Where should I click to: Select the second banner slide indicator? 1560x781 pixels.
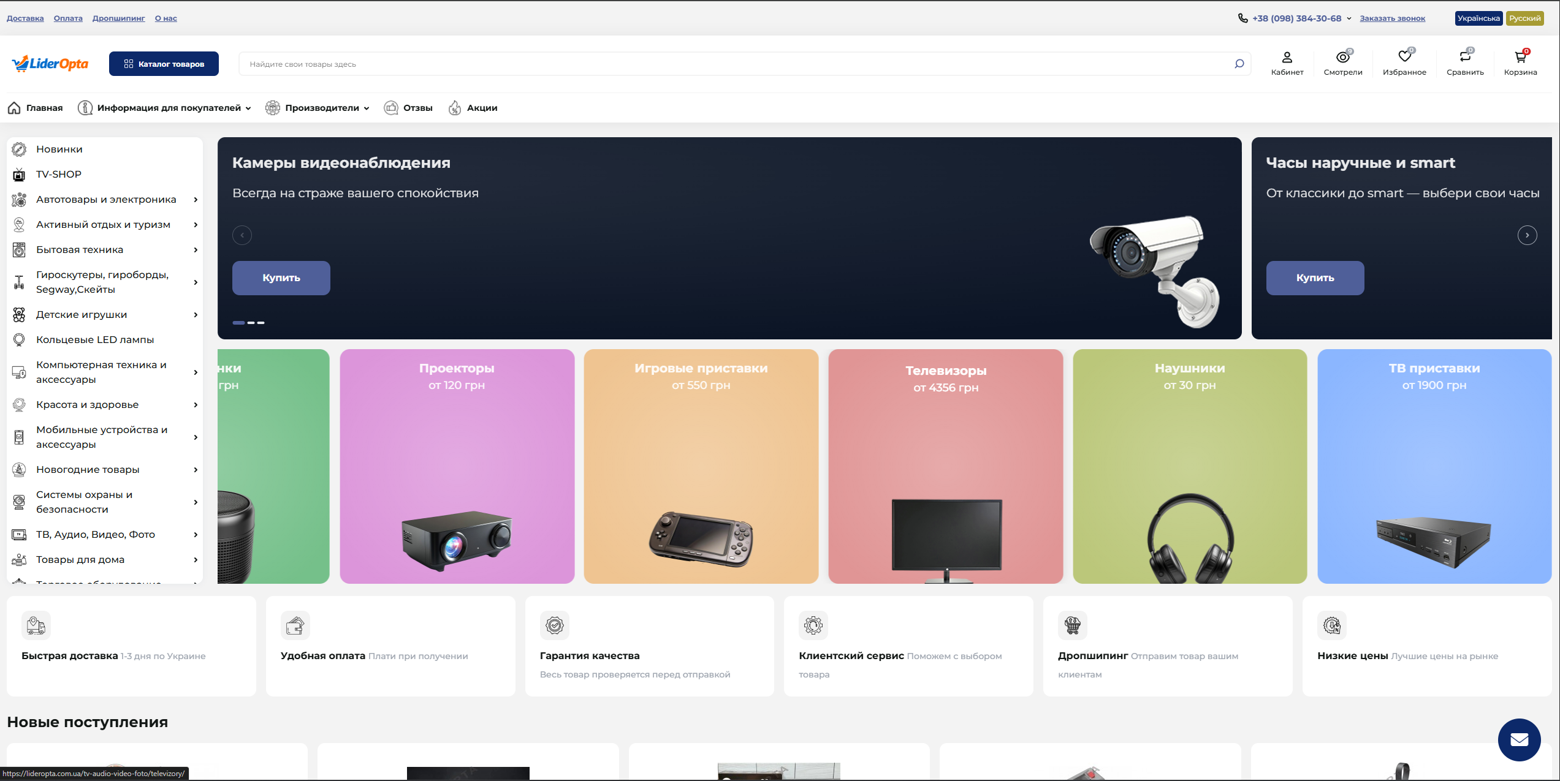(x=251, y=323)
